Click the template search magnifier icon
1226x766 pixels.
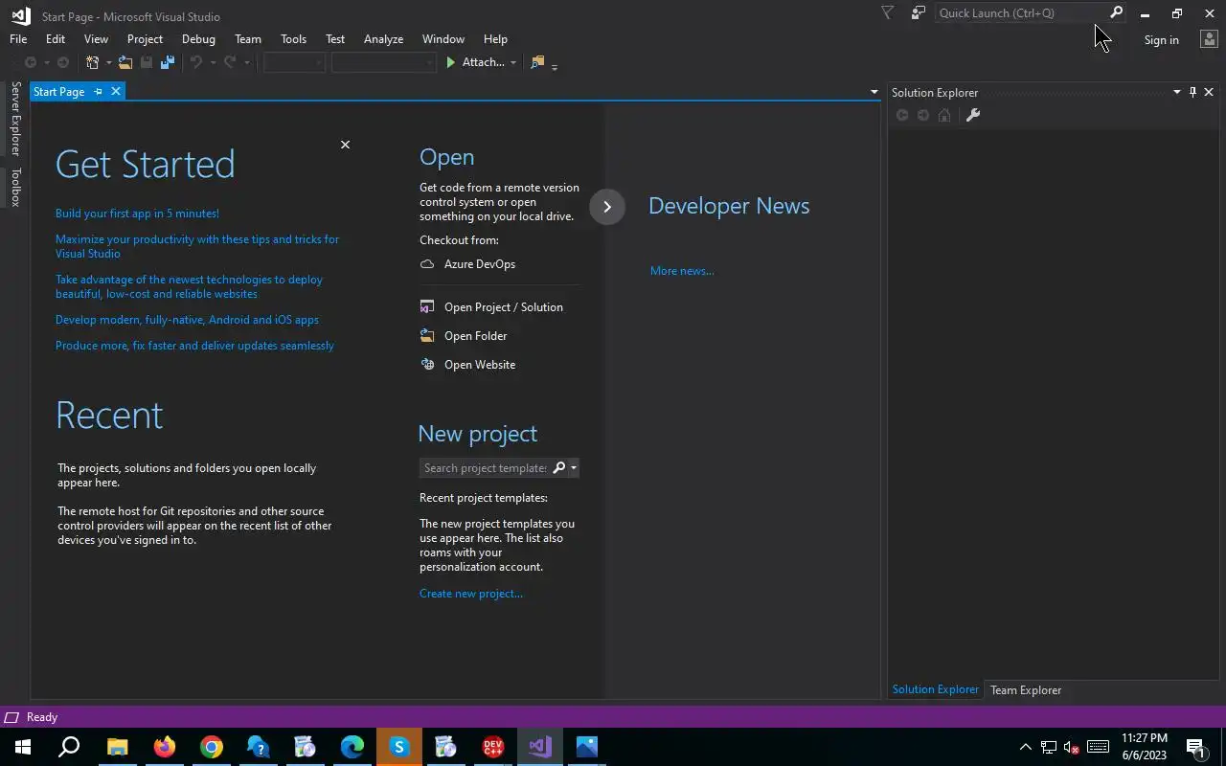(x=559, y=468)
